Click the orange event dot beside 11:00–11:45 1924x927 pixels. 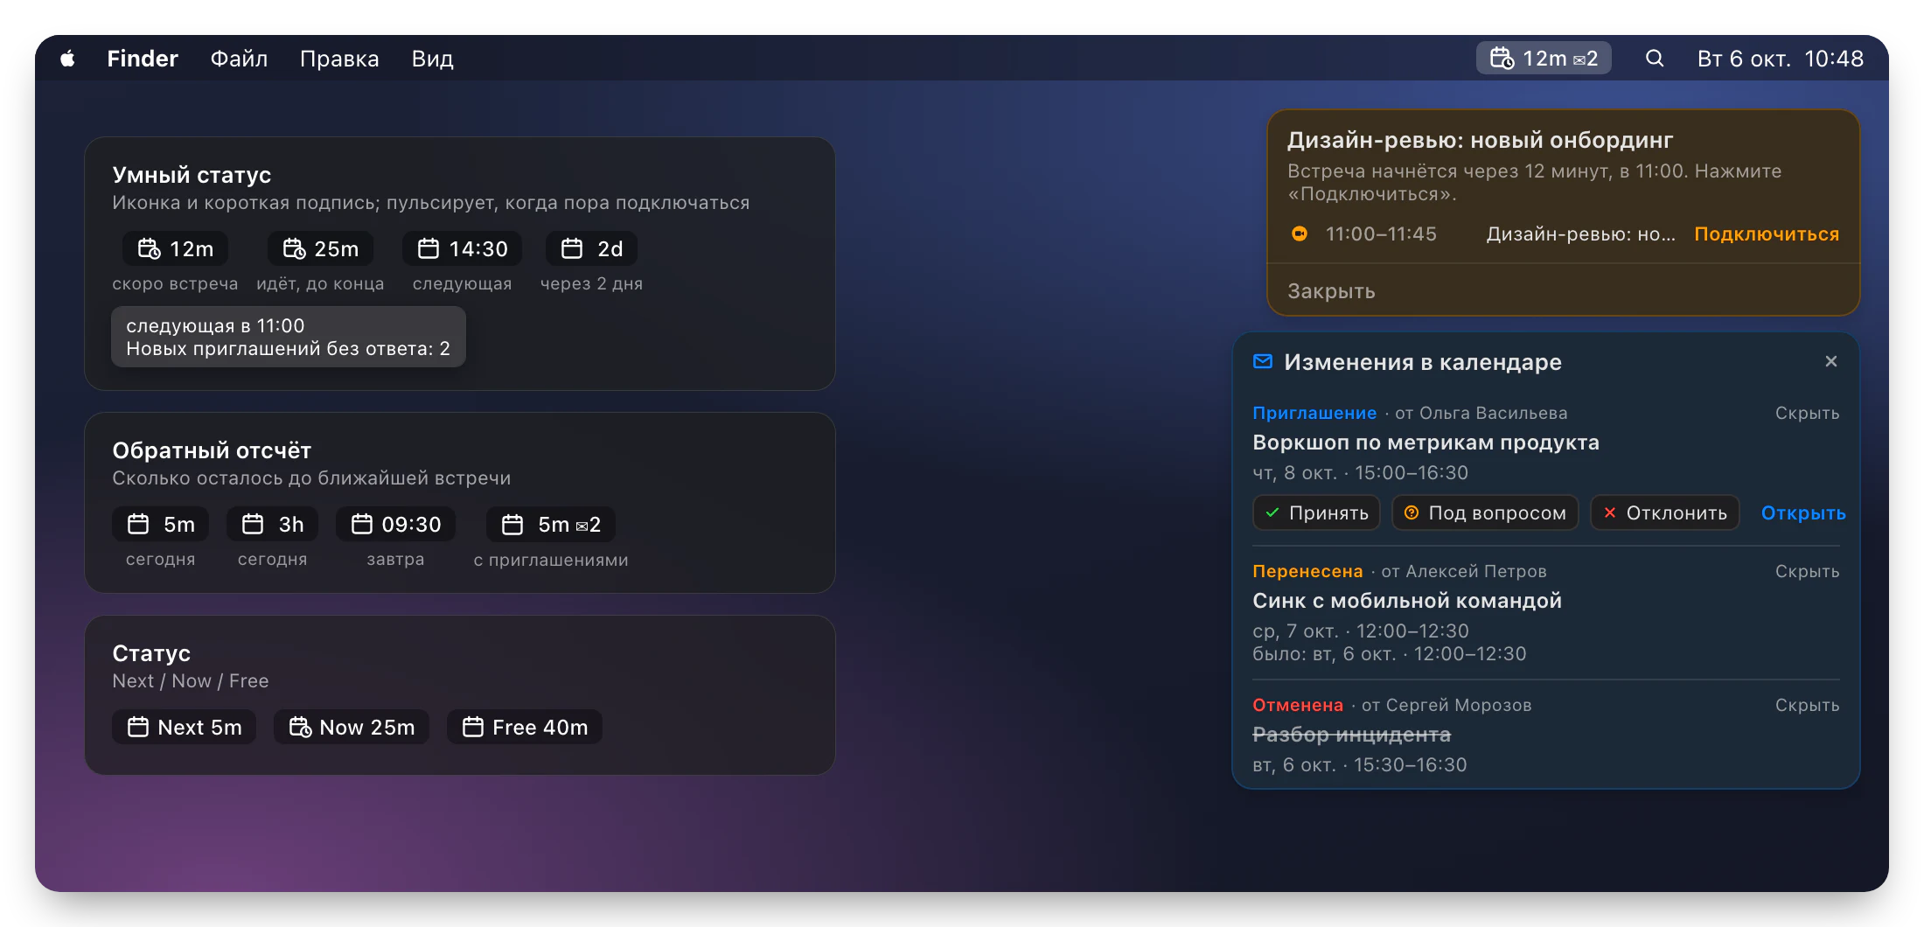1300,233
